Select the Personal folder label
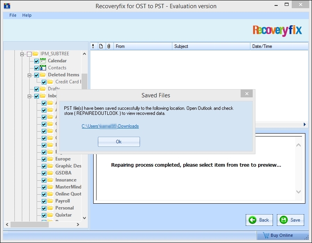 pos(64,208)
